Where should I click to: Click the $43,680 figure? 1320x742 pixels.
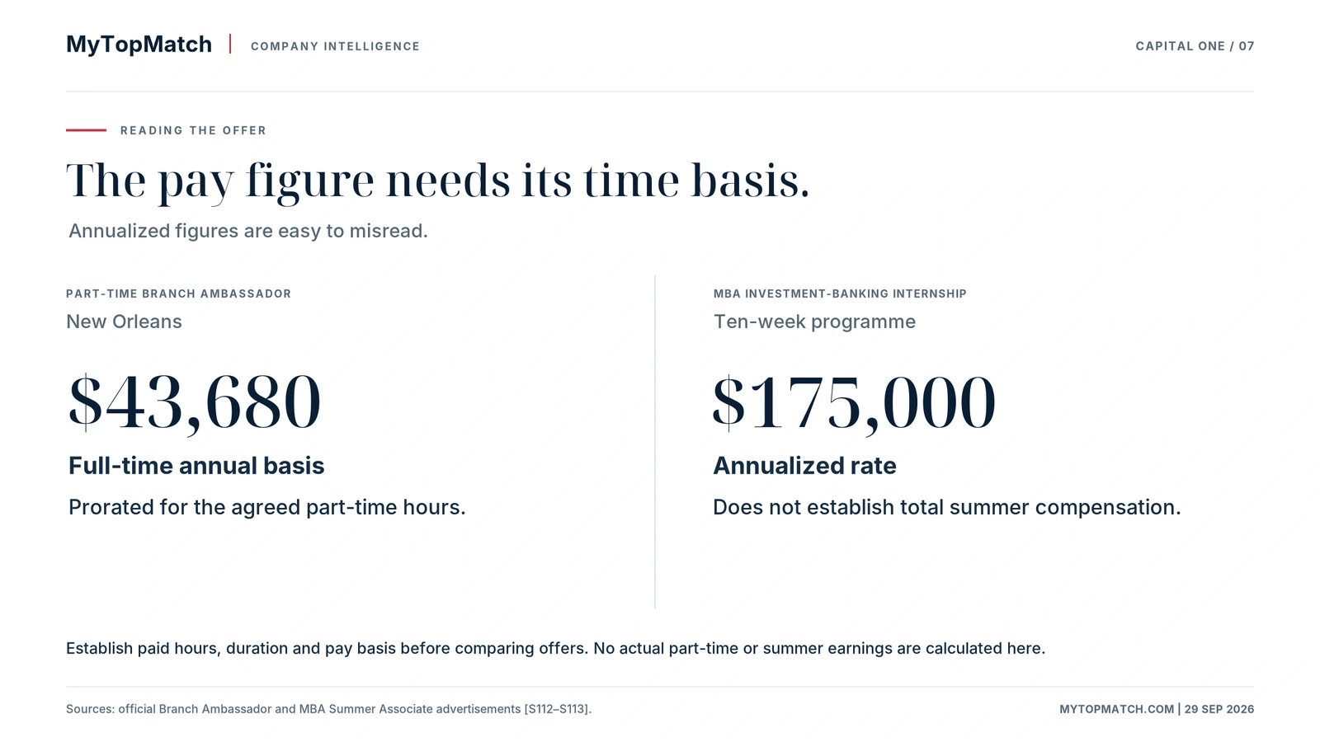195,402
